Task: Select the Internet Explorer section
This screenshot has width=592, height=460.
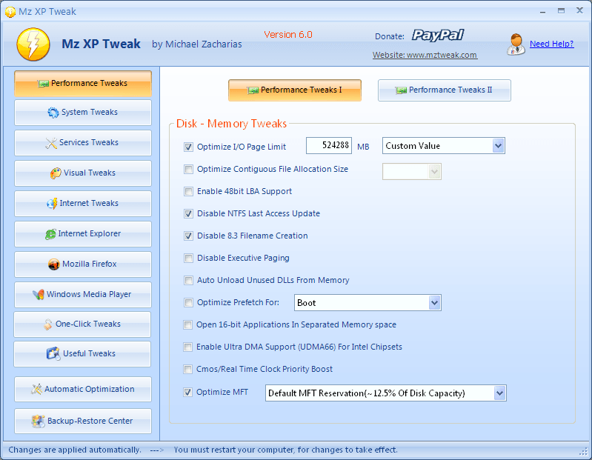Action: click(83, 234)
